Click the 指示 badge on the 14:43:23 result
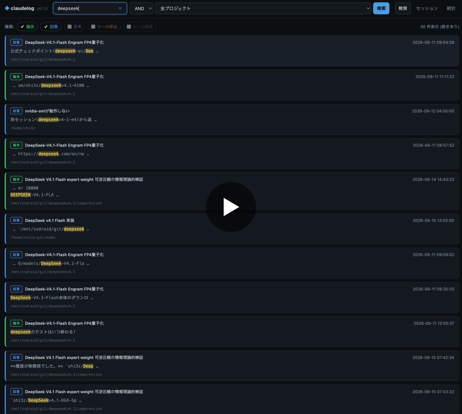The width and height of the screenshot is (462, 414). 16,179
